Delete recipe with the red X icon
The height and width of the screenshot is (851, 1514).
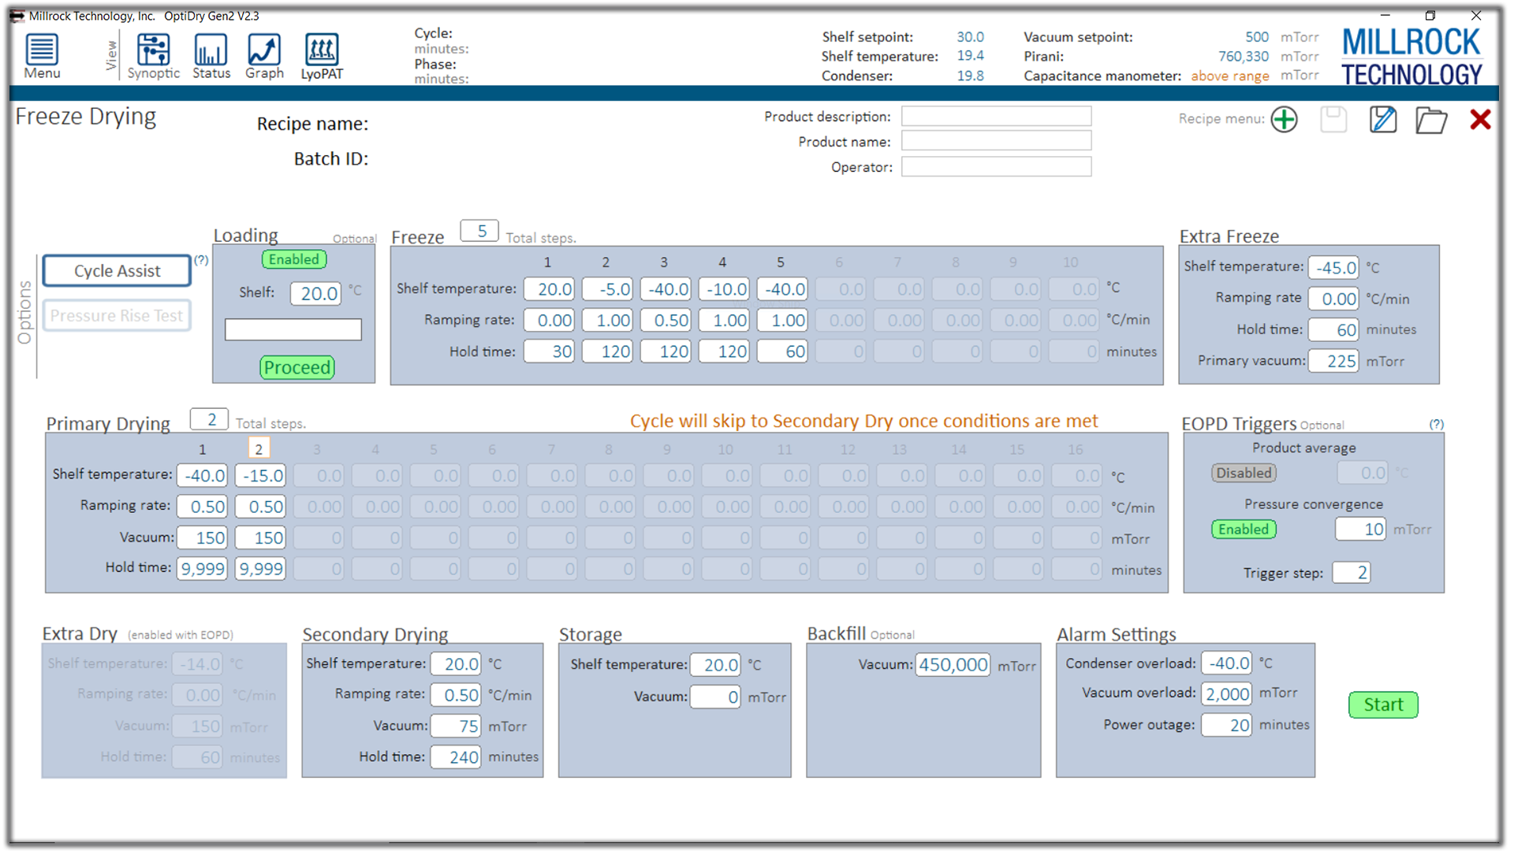click(1480, 120)
